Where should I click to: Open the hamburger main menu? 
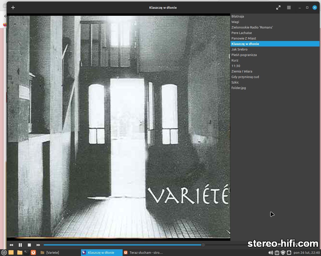click(289, 7)
